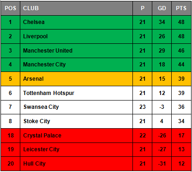Select Swansea City's played value 23
Viewport: 192px width, 172px height.
point(143,107)
